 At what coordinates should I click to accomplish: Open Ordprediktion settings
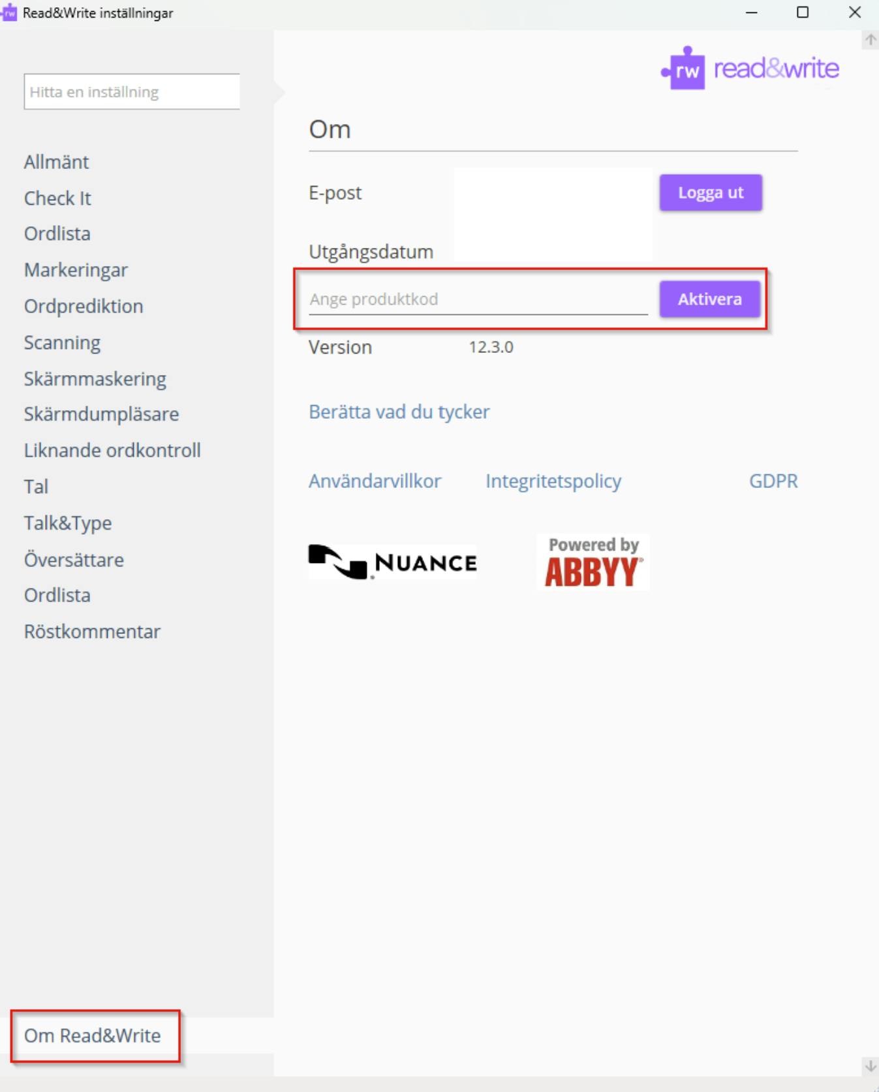click(x=84, y=307)
